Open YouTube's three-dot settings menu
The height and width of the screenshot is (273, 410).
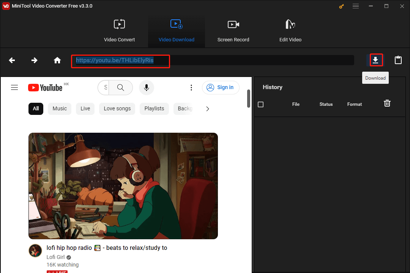pos(191,88)
